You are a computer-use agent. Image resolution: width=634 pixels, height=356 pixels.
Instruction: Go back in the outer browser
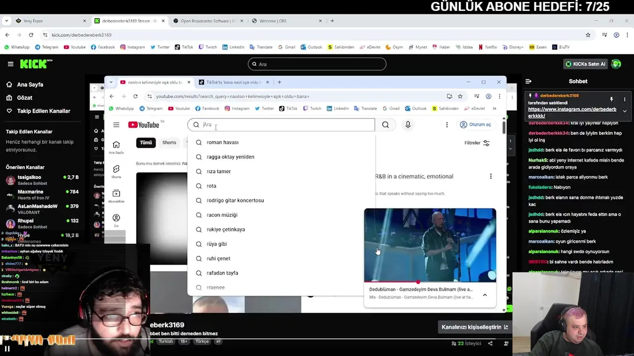coord(7,35)
